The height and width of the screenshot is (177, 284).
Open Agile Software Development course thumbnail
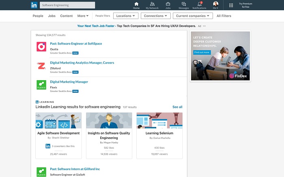[58, 120]
